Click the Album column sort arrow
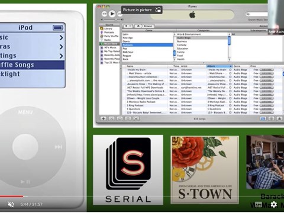Viewport: 284px width, 213px height. coord(230,66)
